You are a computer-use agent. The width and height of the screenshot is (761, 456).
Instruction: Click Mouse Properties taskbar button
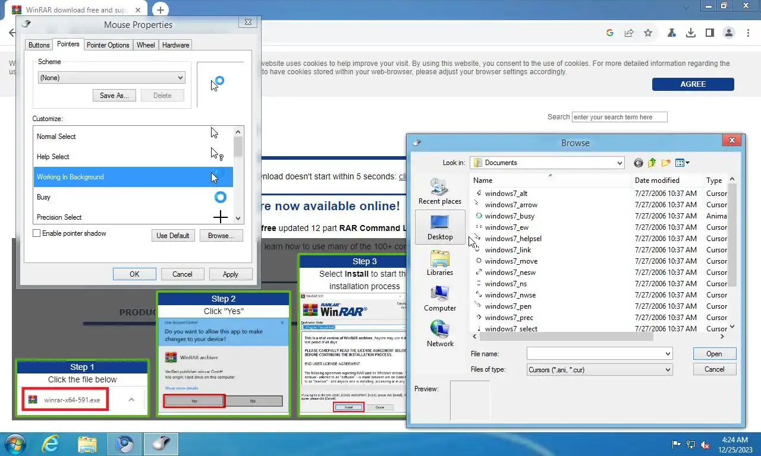pyautogui.click(x=160, y=444)
